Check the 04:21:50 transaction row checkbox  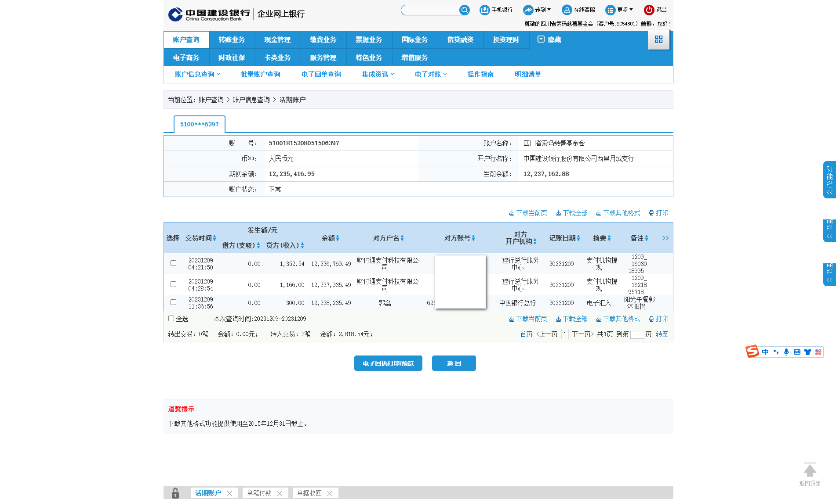[173, 263]
